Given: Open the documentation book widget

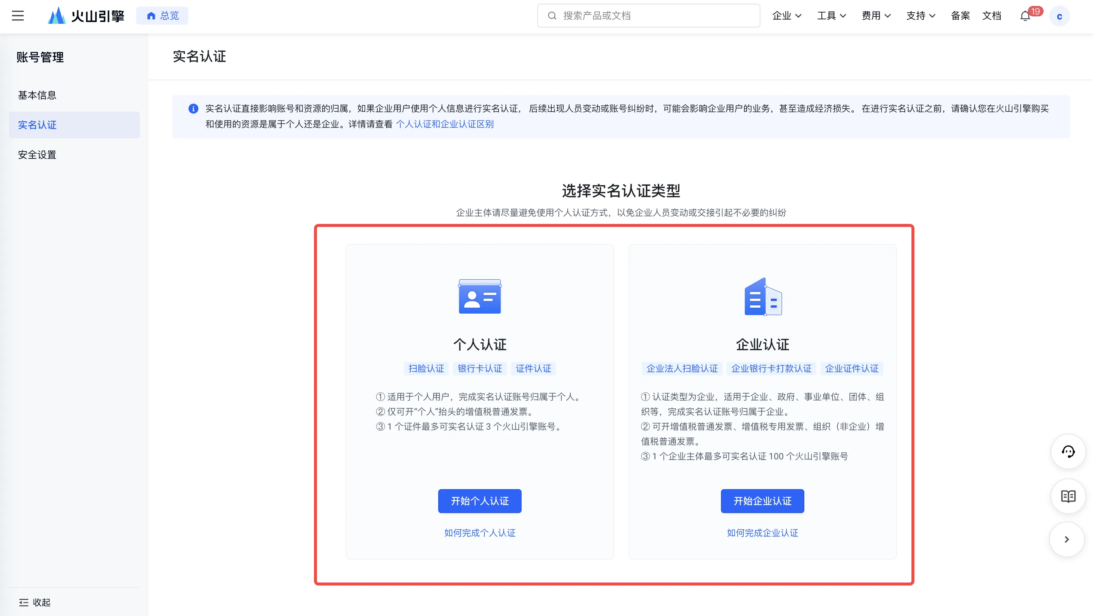Looking at the screenshot, I should pos(1068,496).
